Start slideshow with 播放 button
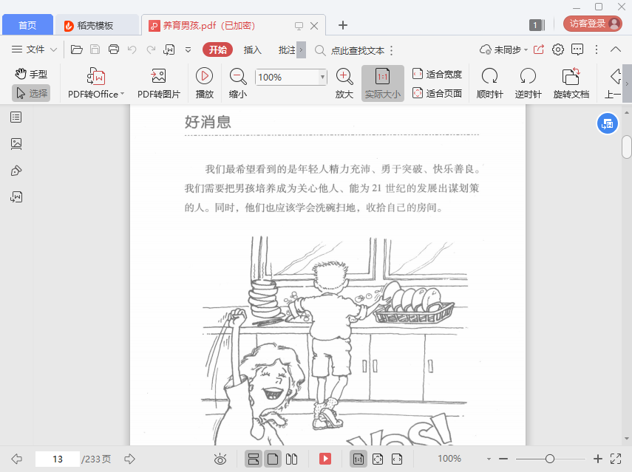 click(204, 83)
